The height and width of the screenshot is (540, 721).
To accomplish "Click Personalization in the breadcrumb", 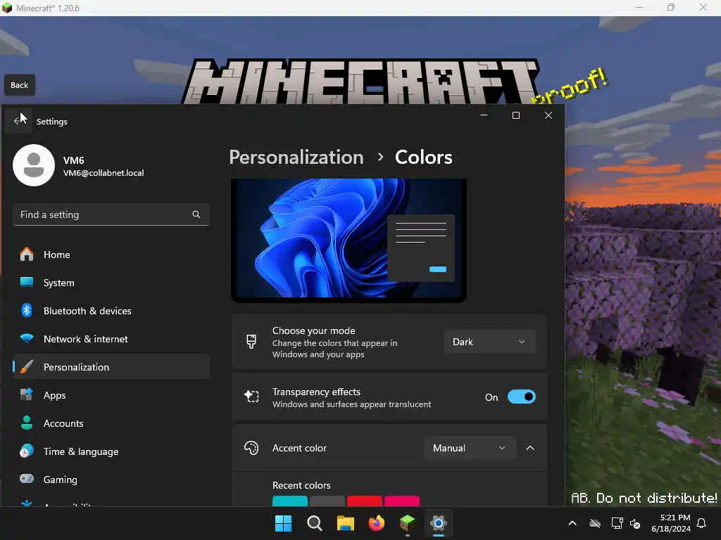I will tap(296, 157).
